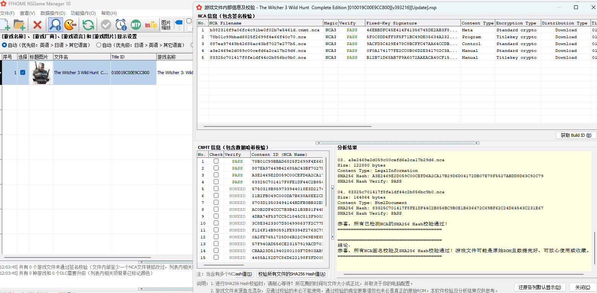This screenshot has width=597, height=293.
Task: Click the 关闭(C) button
Action: click(x=583, y=287)
